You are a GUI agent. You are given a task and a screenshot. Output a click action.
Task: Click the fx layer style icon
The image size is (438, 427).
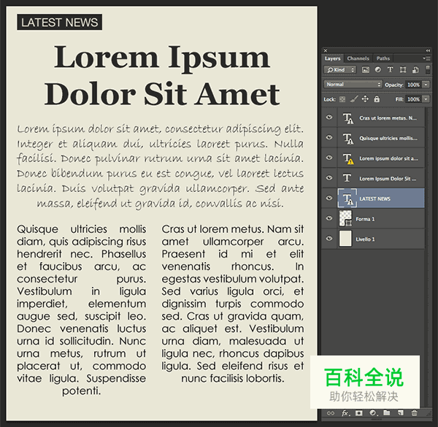pos(345,413)
